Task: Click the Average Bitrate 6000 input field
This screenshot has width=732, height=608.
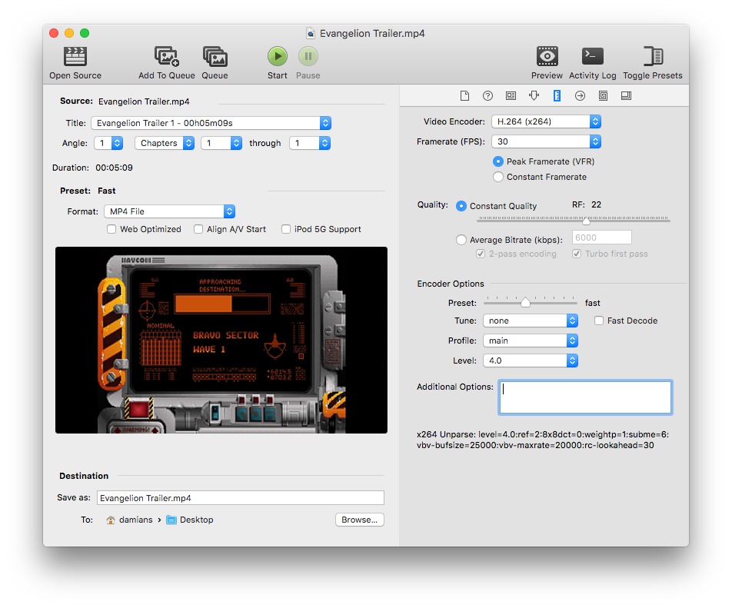Action: [x=602, y=238]
